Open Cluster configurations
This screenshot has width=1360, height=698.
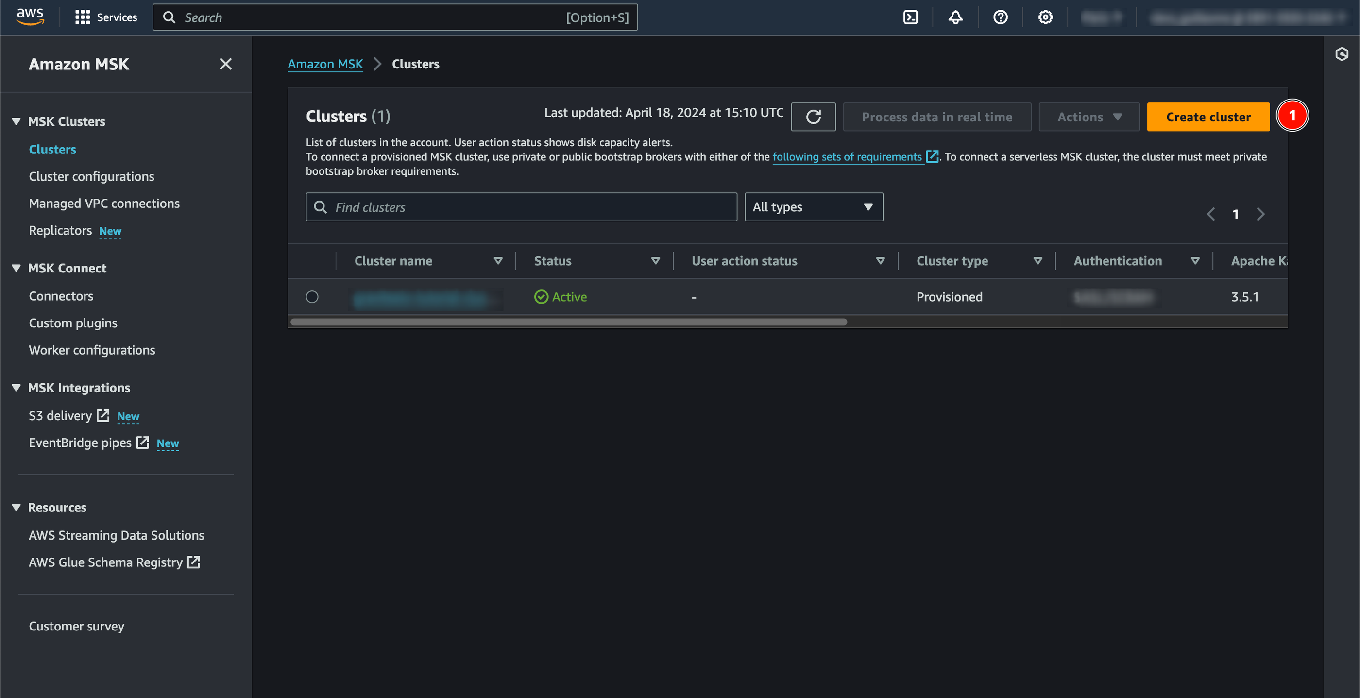pyautogui.click(x=91, y=176)
